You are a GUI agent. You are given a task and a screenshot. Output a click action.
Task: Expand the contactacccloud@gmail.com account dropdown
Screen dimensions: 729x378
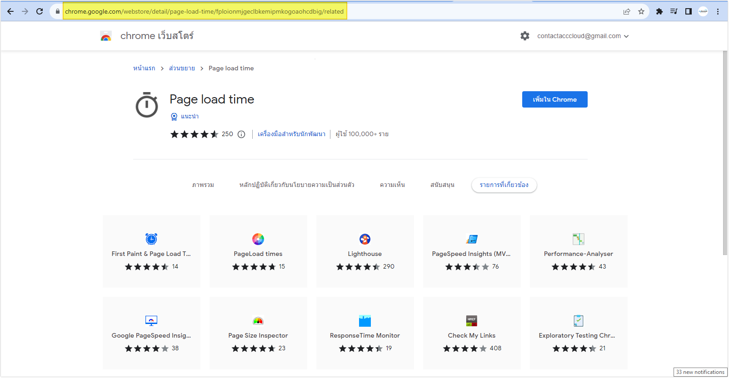click(x=583, y=36)
